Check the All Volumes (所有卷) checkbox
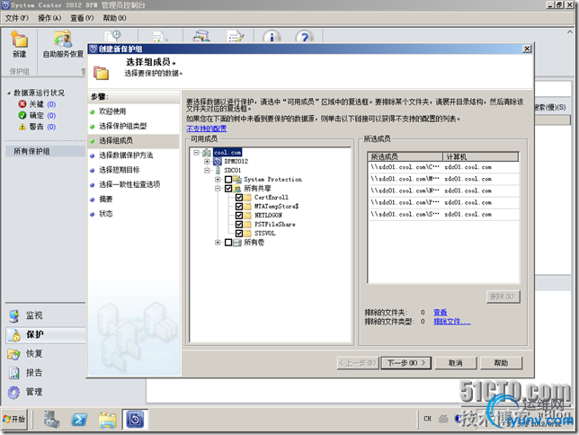This screenshot has height=435, width=579. [228, 243]
